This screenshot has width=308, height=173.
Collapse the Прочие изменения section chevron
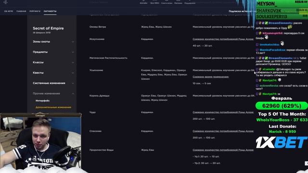[73, 94]
